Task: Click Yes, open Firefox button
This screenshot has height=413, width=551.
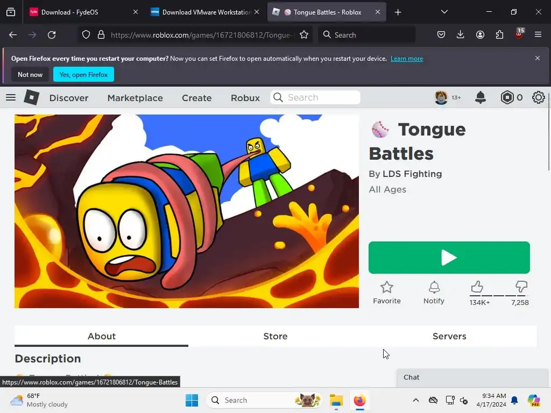Action: [83, 74]
